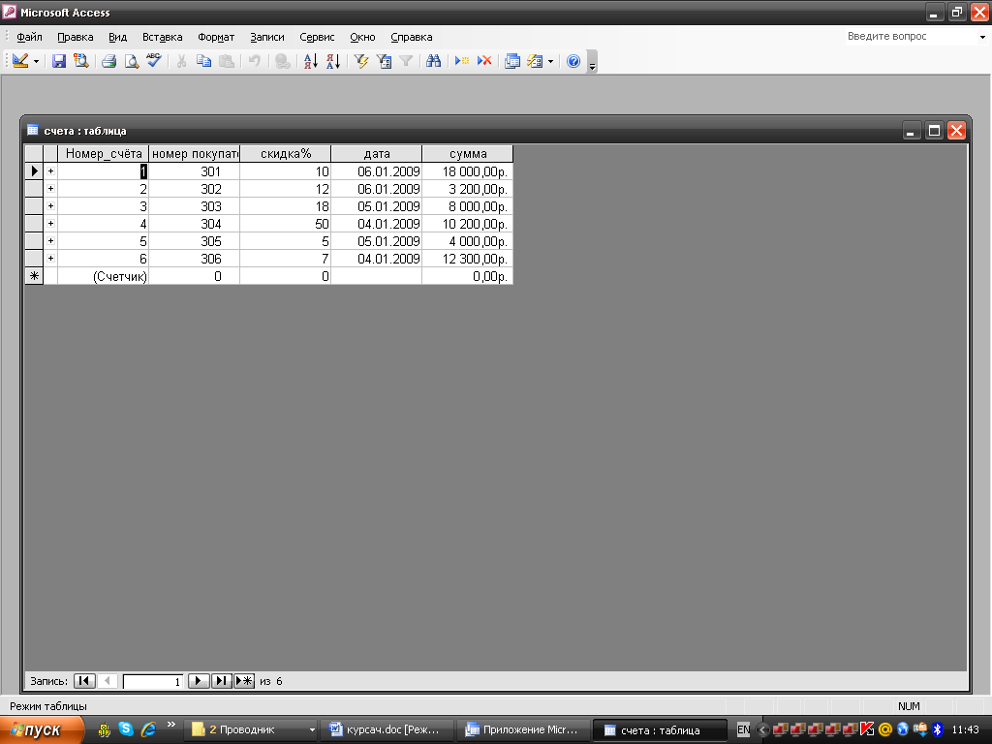The width and height of the screenshot is (992, 744).
Task: Expand subdatasheet for record 2
Action: pyautogui.click(x=50, y=189)
